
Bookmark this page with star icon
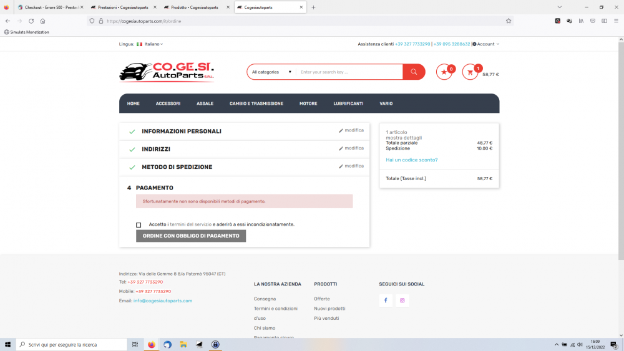(508, 21)
